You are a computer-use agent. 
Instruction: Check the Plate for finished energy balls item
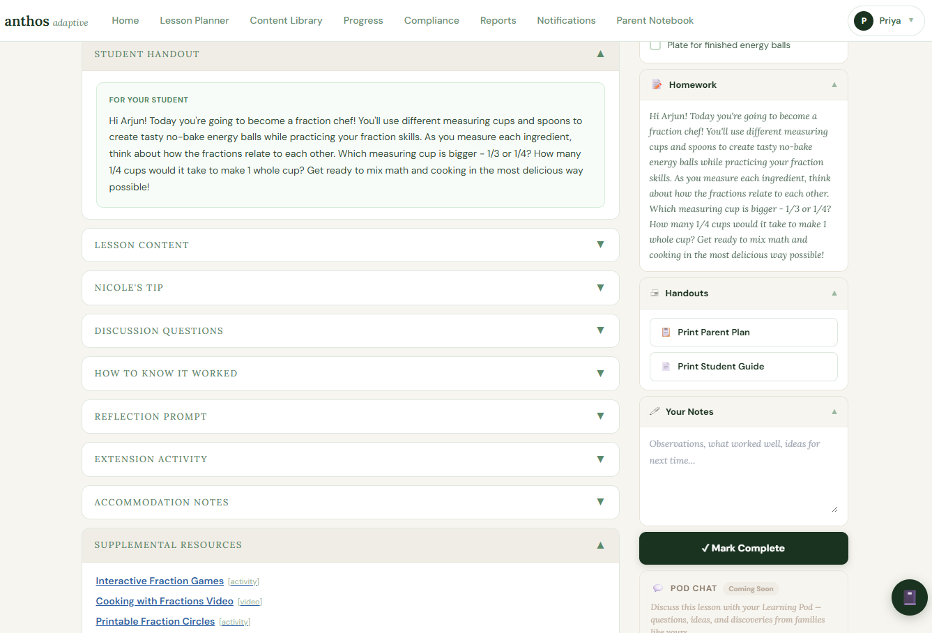[655, 45]
